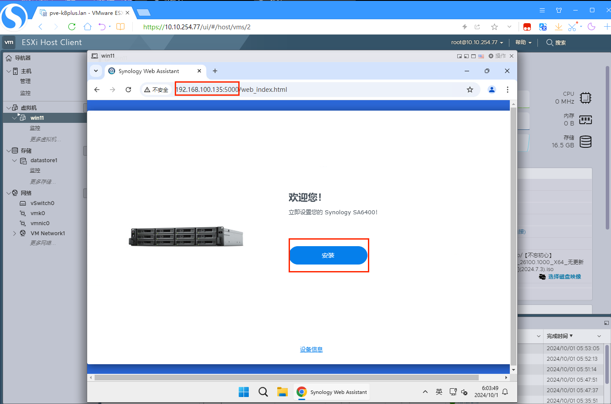The width and height of the screenshot is (611, 404).
Task: Click horizontal scrollbar in VM console
Action: 286,377
